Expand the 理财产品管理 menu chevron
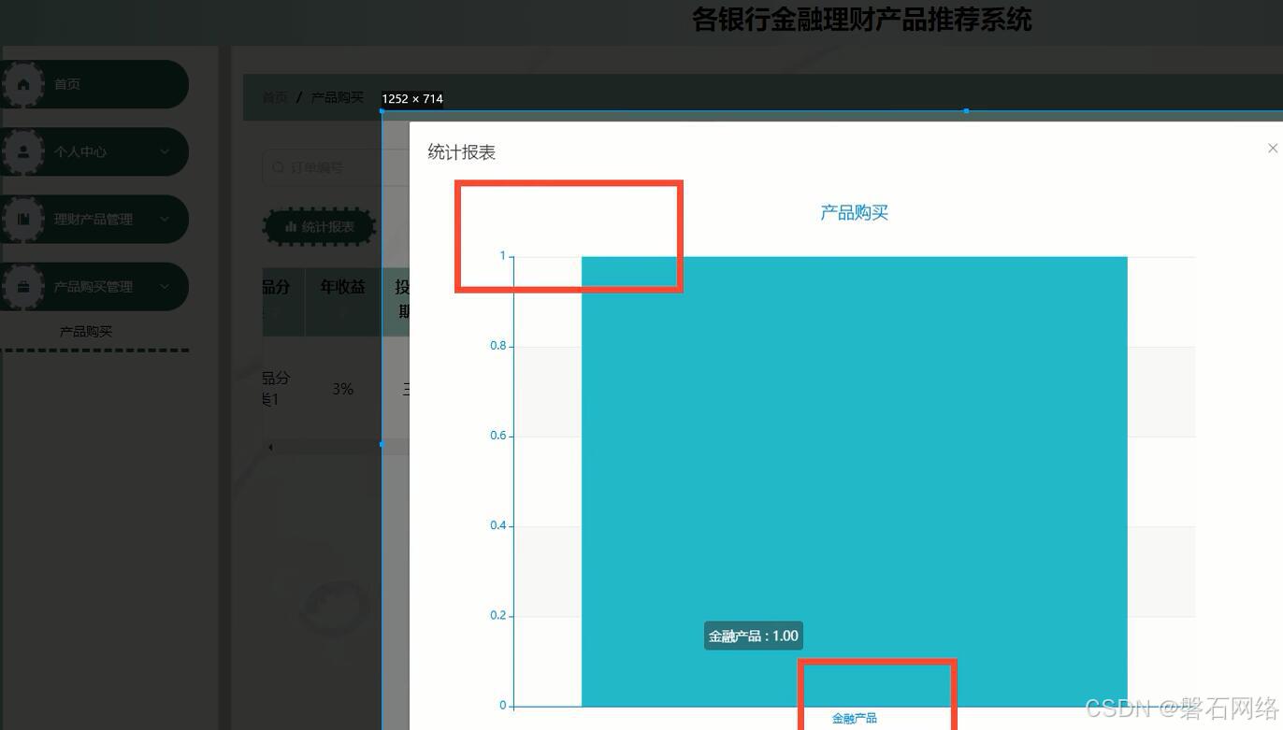Screen dimensions: 1283x730 point(166,219)
